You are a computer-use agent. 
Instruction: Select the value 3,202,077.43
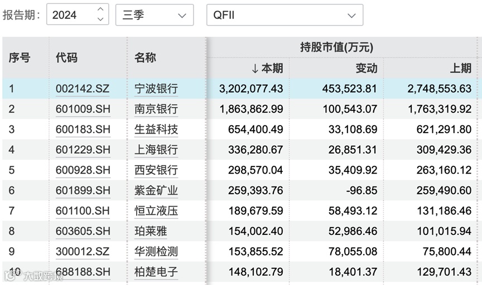tap(251, 89)
